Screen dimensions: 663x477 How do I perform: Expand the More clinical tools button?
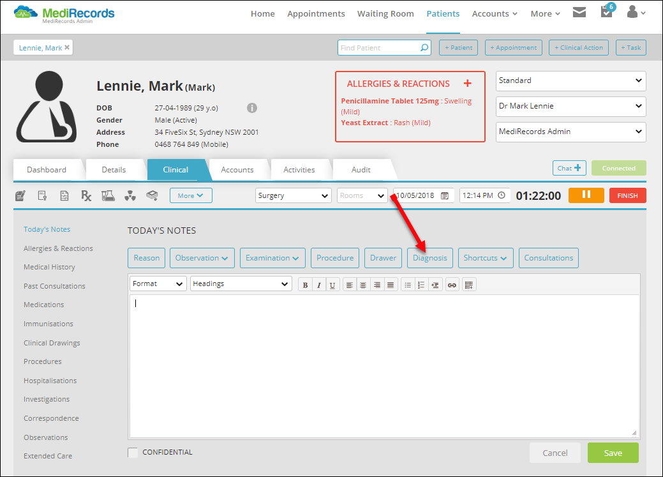(x=191, y=195)
